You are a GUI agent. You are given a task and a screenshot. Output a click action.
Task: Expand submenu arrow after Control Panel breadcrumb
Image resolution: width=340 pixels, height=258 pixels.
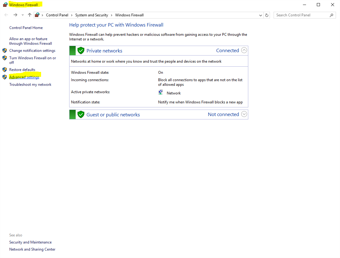click(72, 15)
